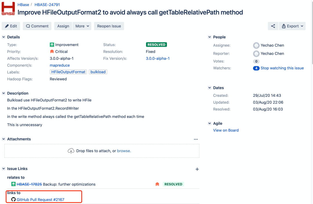
Task: Collapse the Dates section
Action: 210,88
